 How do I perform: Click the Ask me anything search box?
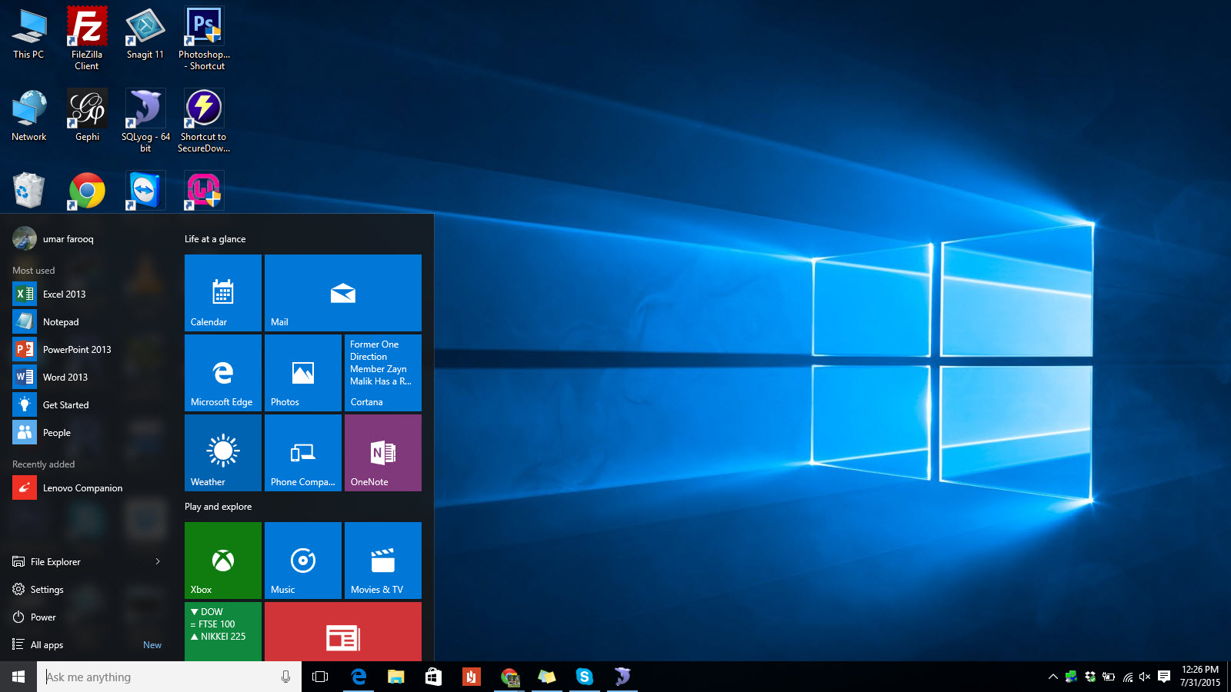click(154, 677)
